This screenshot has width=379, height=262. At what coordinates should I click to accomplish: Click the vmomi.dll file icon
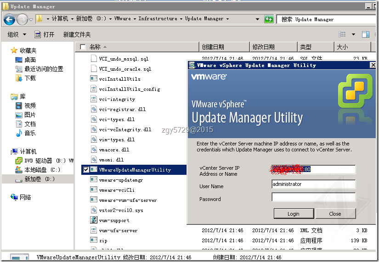point(94,160)
